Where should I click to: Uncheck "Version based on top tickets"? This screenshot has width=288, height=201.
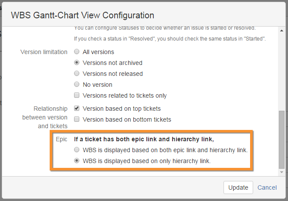click(x=77, y=109)
